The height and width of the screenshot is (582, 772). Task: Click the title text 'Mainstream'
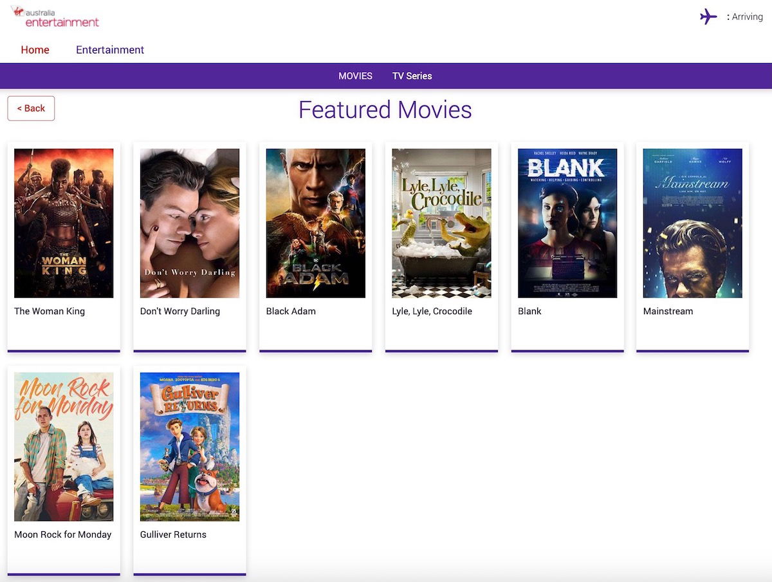click(x=668, y=311)
